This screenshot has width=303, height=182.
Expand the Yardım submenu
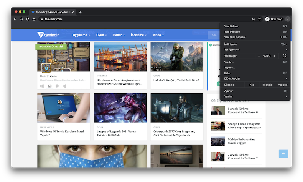[x=255, y=96]
